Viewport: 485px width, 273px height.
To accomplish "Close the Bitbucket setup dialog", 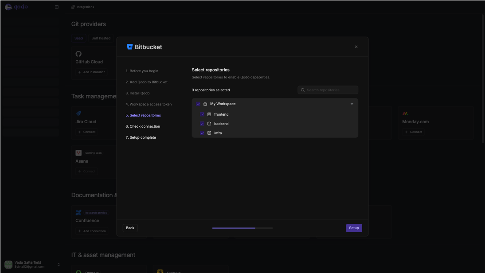I will coord(356,47).
